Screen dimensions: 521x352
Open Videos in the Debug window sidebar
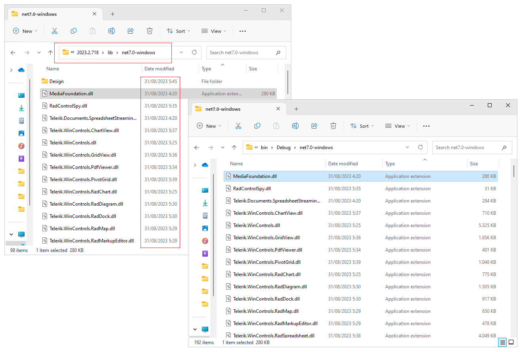pyautogui.click(x=205, y=254)
